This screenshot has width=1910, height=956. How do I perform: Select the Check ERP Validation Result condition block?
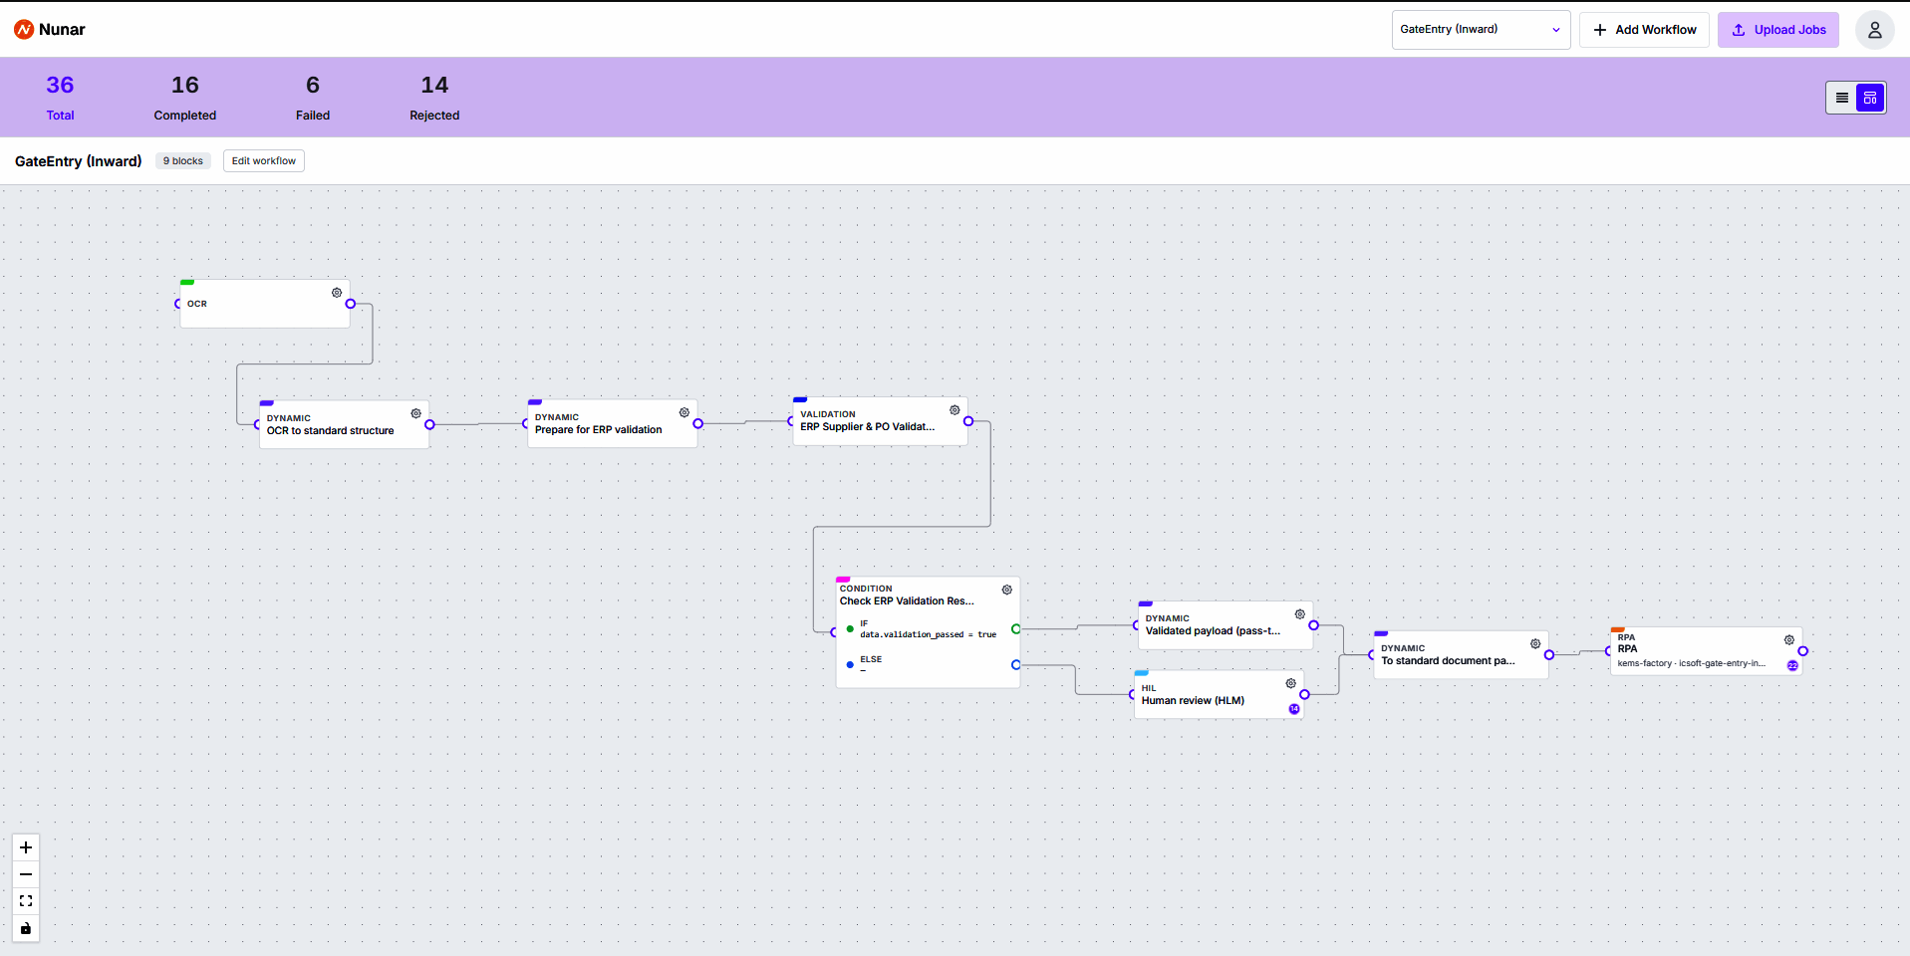click(928, 632)
